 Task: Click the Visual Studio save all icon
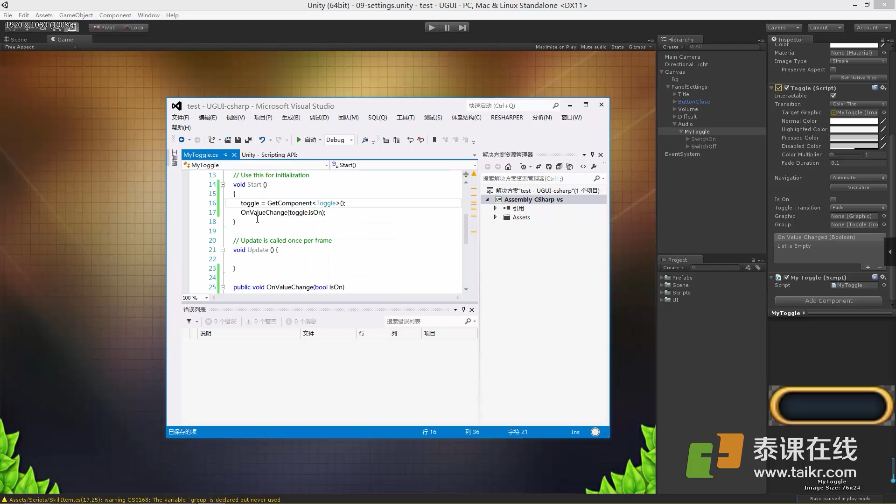(x=248, y=140)
